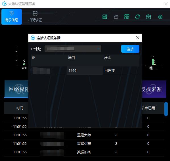
Task: Click the bar labeled 17 in chart
Action: (153, 62)
